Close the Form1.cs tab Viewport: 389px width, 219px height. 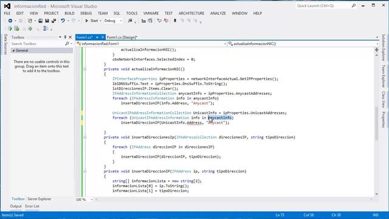pyautogui.click(x=103, y=37)
